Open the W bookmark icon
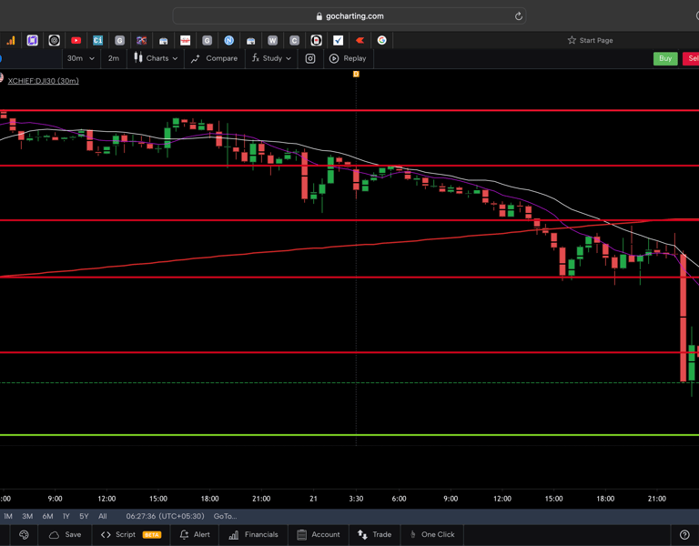The image size is (699, 546). point(273,41)
